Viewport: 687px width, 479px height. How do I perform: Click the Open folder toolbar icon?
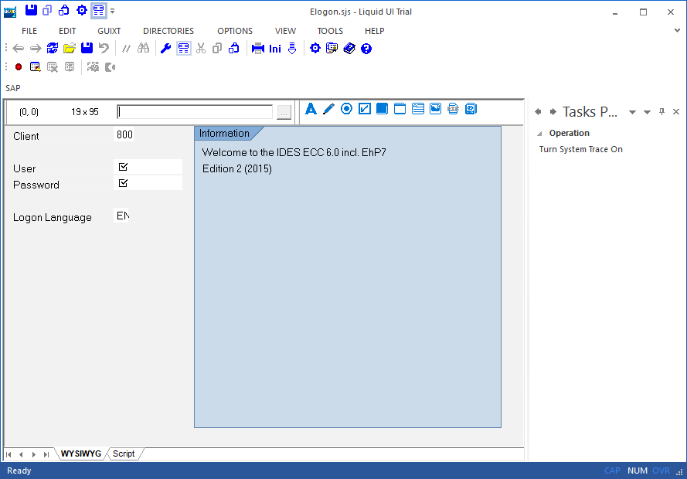click(x=70, y=49)
